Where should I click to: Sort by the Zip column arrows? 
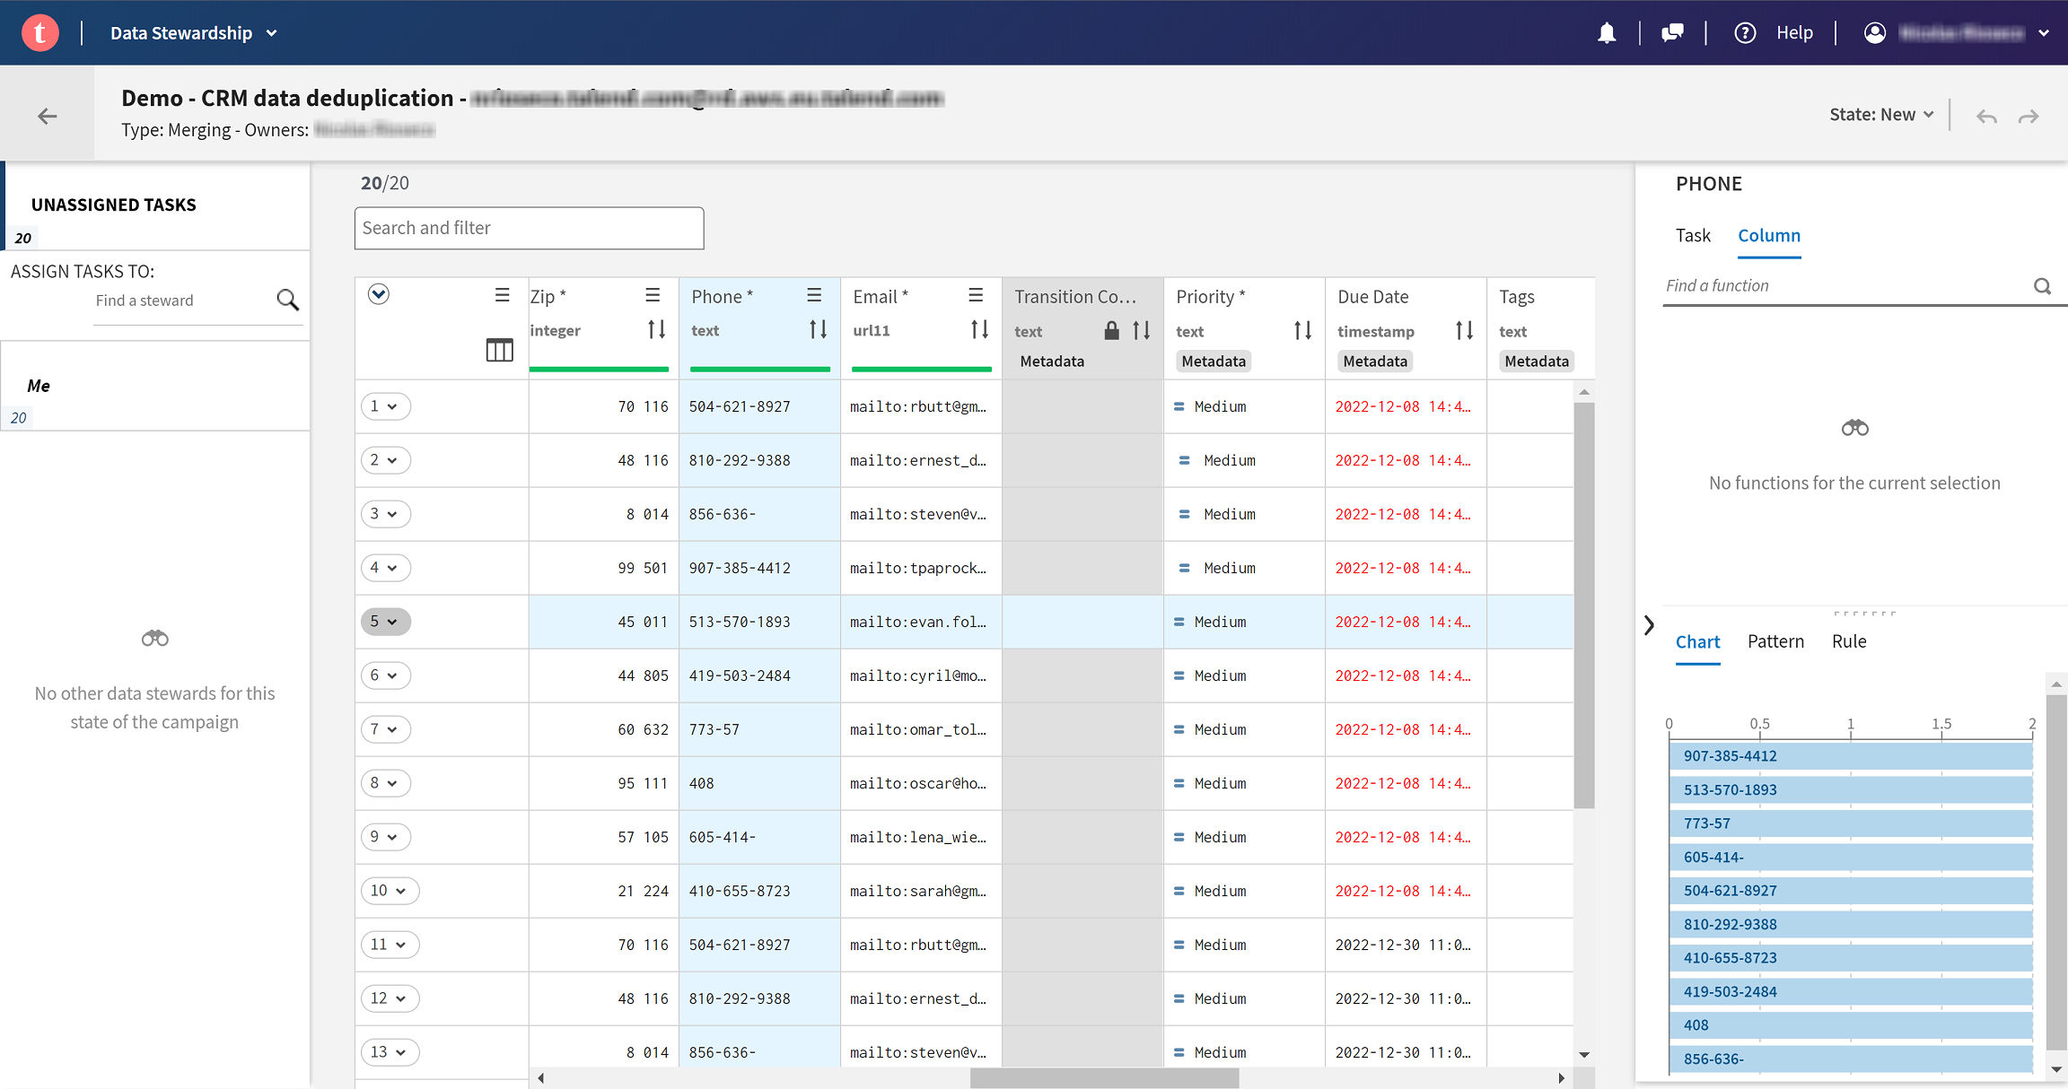pos(656,330)
